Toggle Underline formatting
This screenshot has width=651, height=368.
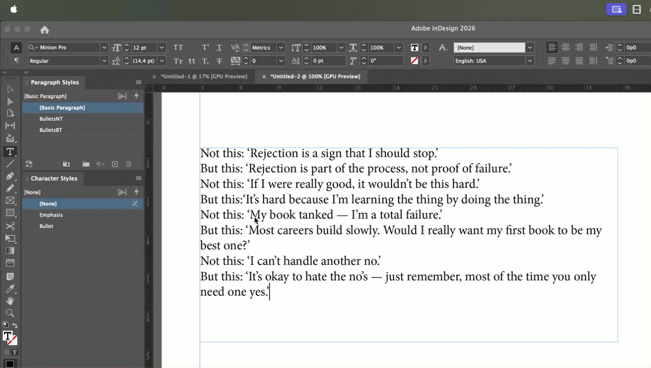tap(219, 47)
